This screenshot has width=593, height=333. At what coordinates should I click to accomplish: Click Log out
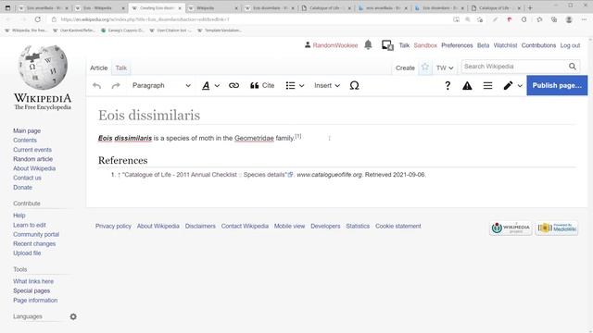(x=570, y=45)
